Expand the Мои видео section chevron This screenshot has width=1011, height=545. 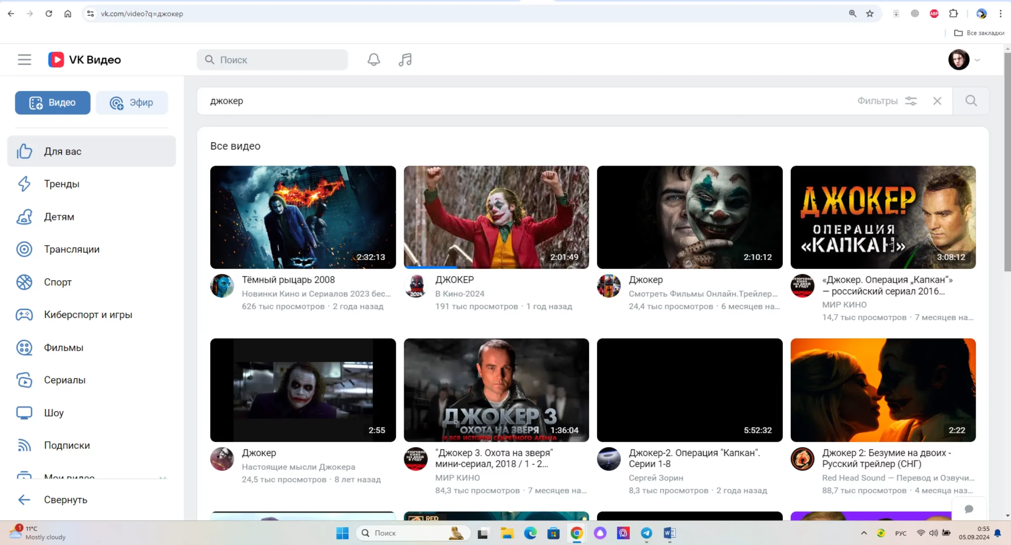162,477
